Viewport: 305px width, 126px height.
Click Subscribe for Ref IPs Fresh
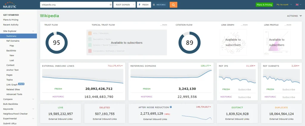[x=245, y=89]
